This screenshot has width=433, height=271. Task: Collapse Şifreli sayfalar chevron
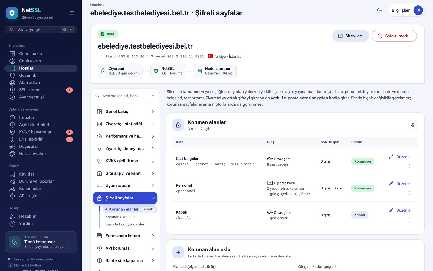[x=153, y=198]
